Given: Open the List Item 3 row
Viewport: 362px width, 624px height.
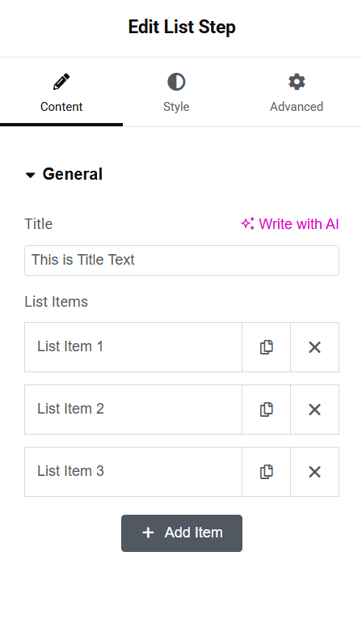Looking at the screenshot, I should click(x=133, y=472).
